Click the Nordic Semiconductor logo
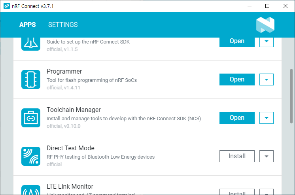 point(265,25)
